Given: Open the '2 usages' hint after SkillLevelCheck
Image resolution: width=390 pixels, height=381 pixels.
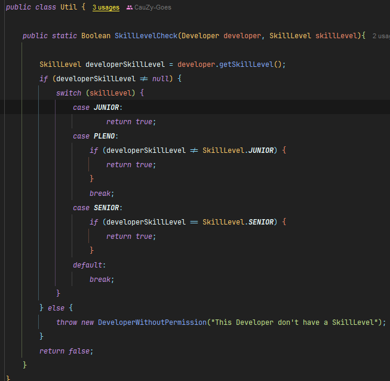Looking at the screenshot, I should pyautogui.click(x=381, y=36).
